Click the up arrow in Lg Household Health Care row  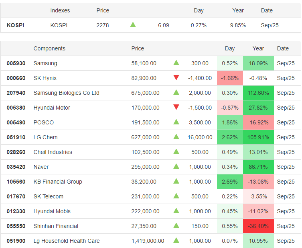pyautogui.click(x=176, y=240)
